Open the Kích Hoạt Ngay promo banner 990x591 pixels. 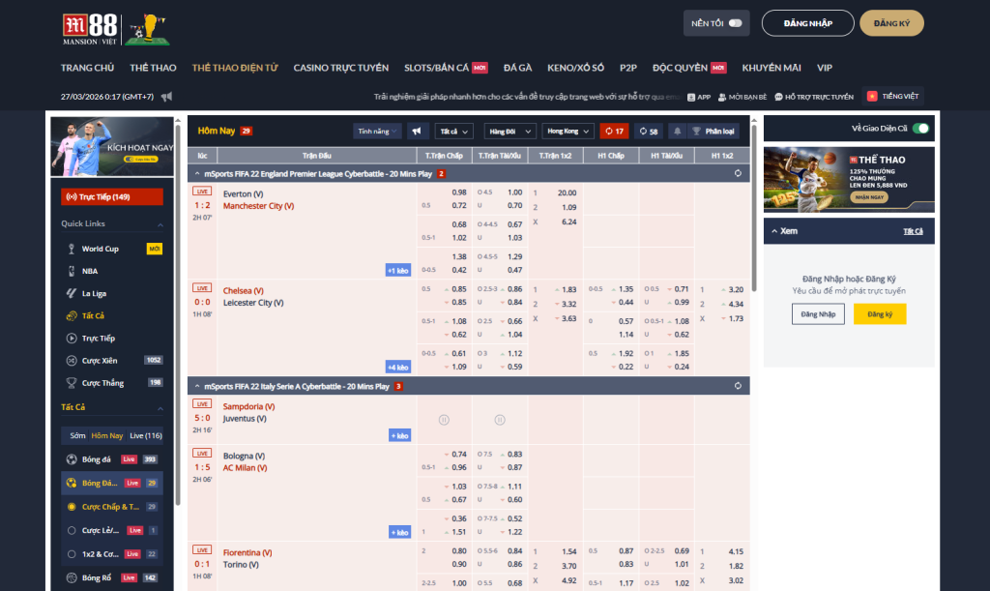click(x=112, y=146)
